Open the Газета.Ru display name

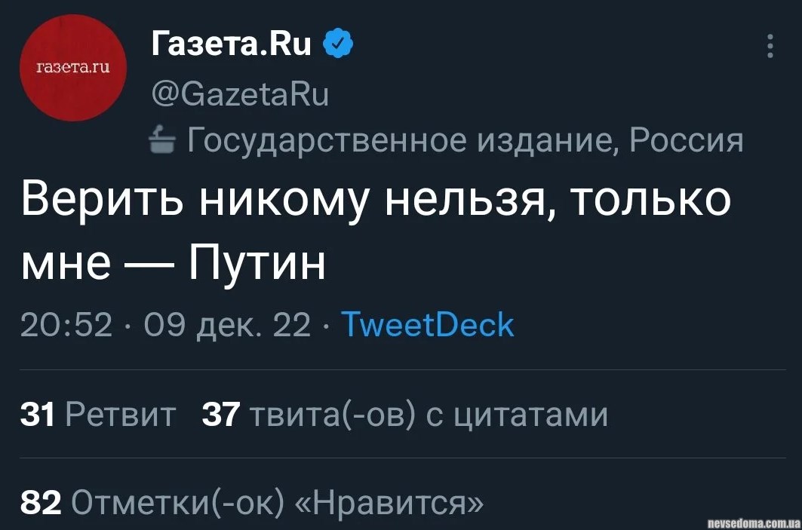coord(232,47)
